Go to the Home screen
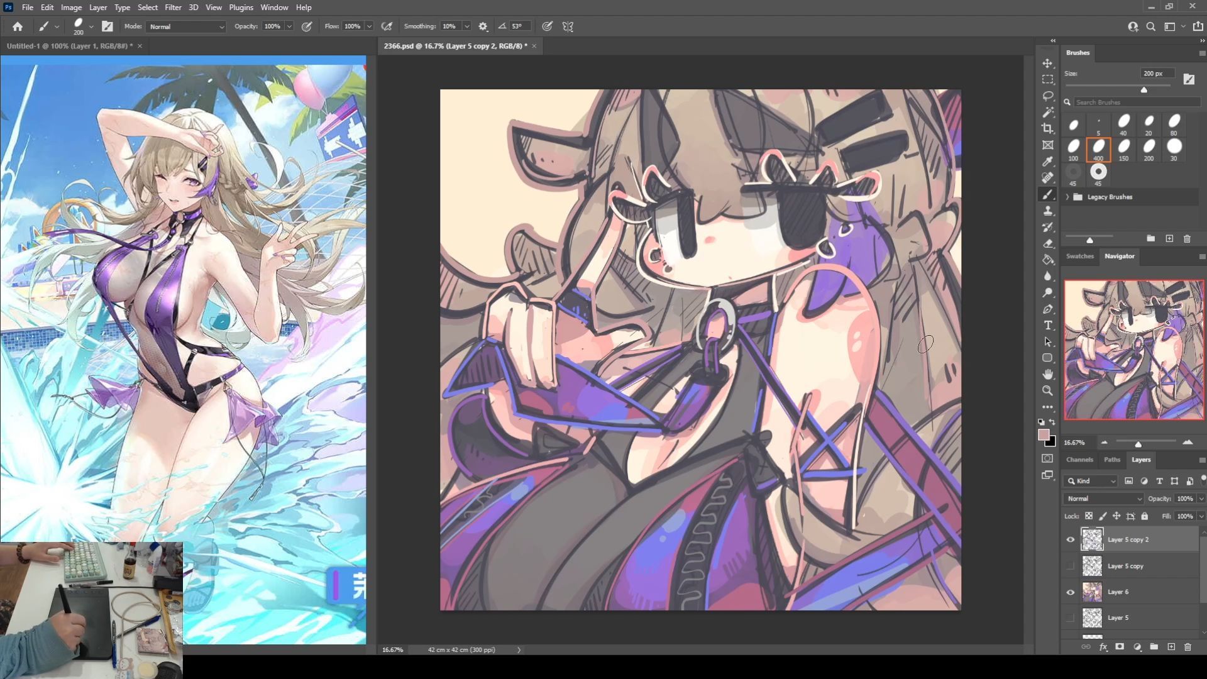The image size is (1207, 679). click(18, 26)
